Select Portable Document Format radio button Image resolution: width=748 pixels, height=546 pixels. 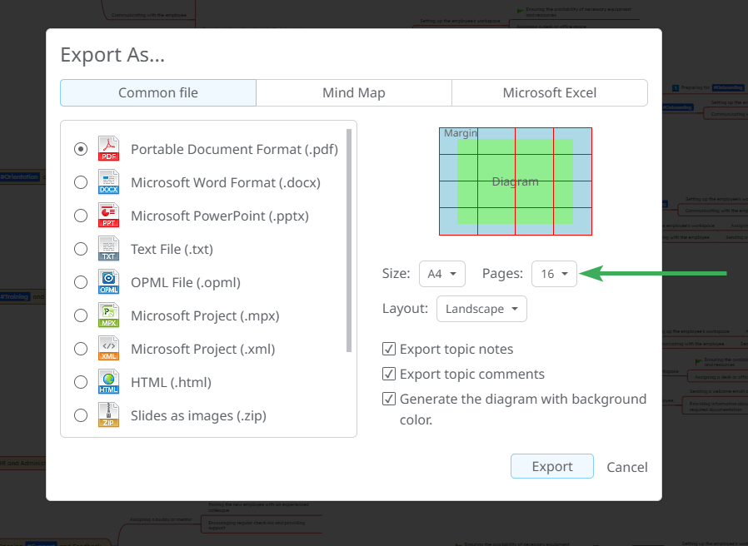(81, 149)
